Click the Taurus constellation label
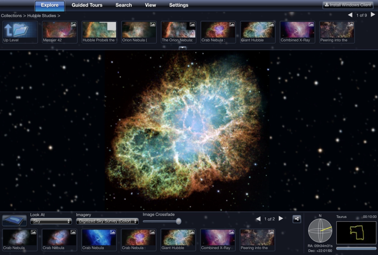 (341, 217)
